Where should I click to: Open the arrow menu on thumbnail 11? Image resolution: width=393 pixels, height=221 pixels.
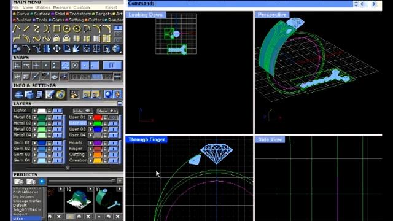tap(120, 189)
